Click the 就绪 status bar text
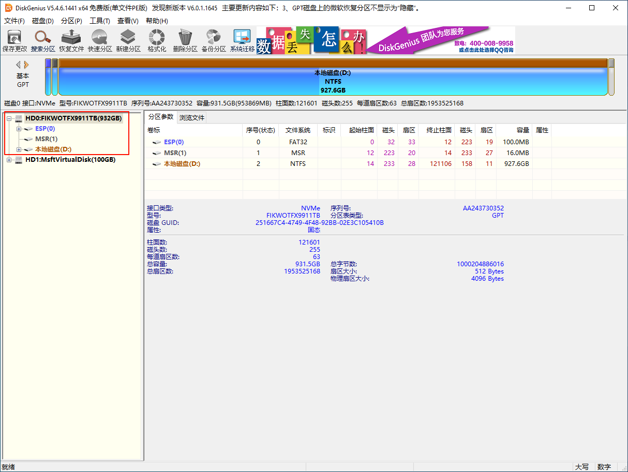This screenshot has height=472, width=628. click(8, 467)
